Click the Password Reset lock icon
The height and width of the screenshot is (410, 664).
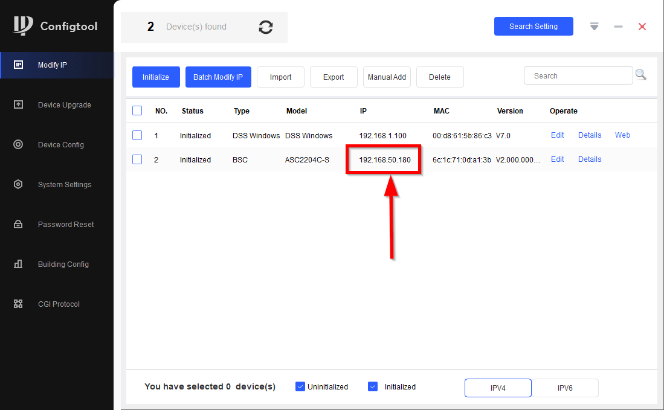[x=18, y=224]
